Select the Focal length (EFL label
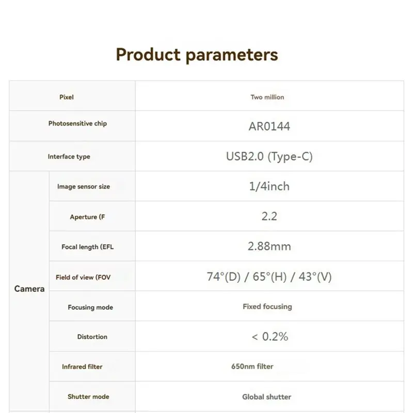The image size is (413, 413). pyautogui.click(x=87, y=247)
